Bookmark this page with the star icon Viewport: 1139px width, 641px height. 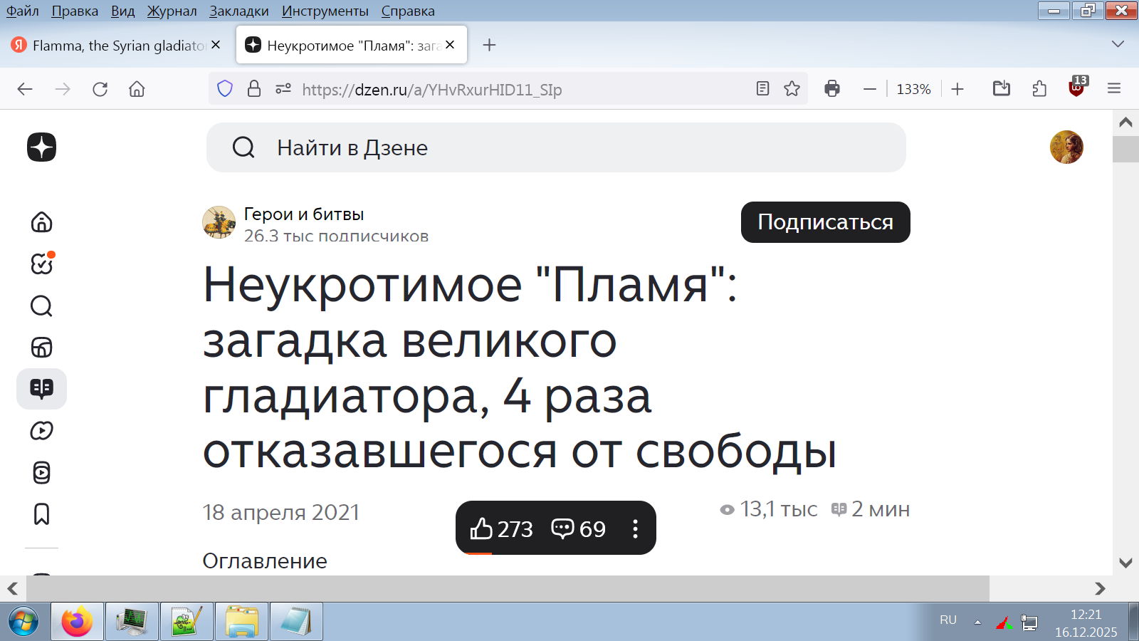click(x=792, y=89)
